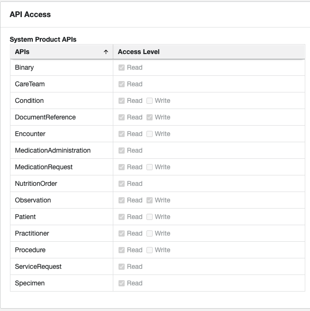Image resolution: width=310 pixels, height=311 pixels.
Task: Enable Write checkbox for Encounter
Action: (149, 134)
